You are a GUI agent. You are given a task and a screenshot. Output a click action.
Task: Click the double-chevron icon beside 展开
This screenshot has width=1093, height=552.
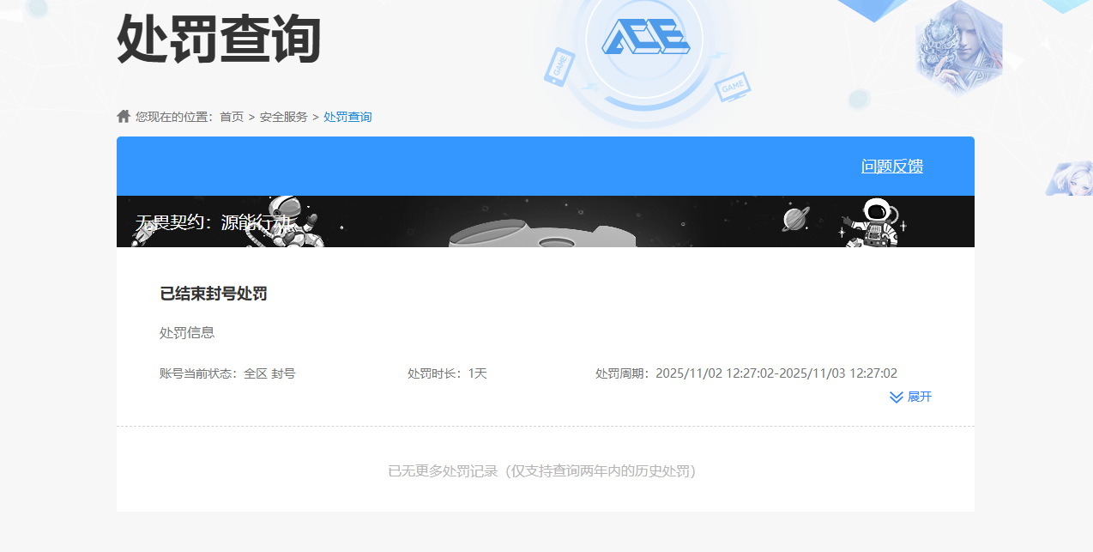tap(897, 397)
